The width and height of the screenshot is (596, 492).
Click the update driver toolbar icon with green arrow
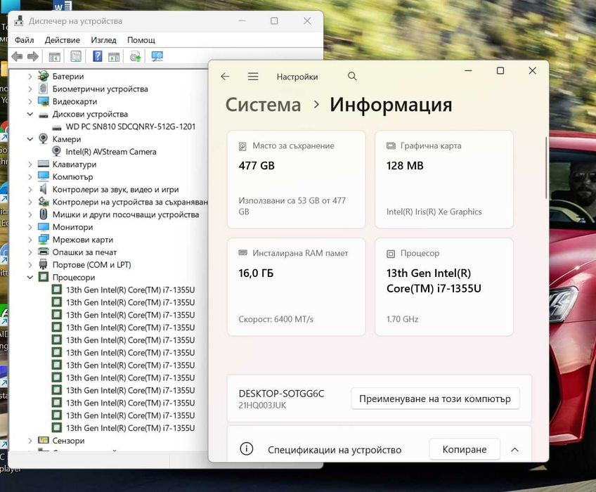coord(136,57)
